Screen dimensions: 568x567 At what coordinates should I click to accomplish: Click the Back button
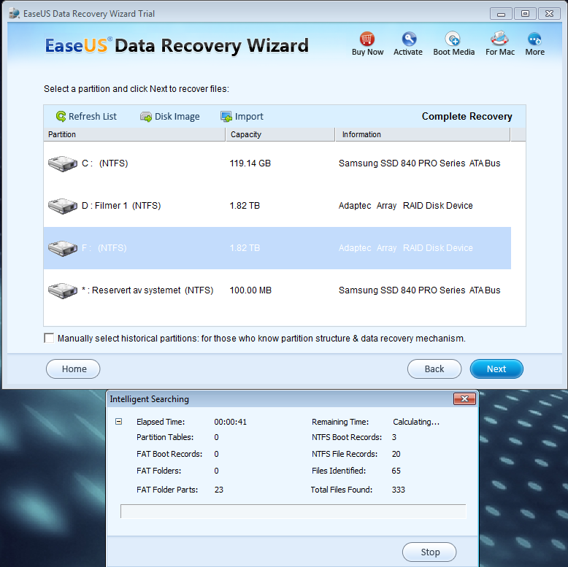pos(434,369)
